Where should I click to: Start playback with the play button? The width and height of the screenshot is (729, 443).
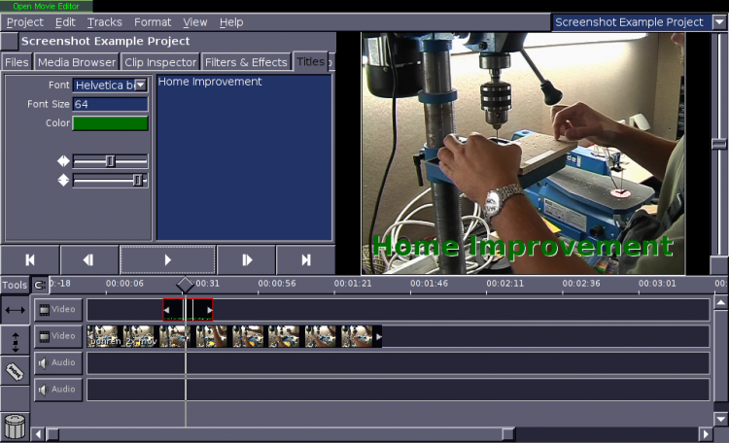click(x=168, y=259)
